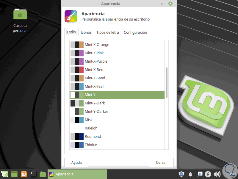Open the update manager shield icon
238x179 pixels.
pos(181,174)
